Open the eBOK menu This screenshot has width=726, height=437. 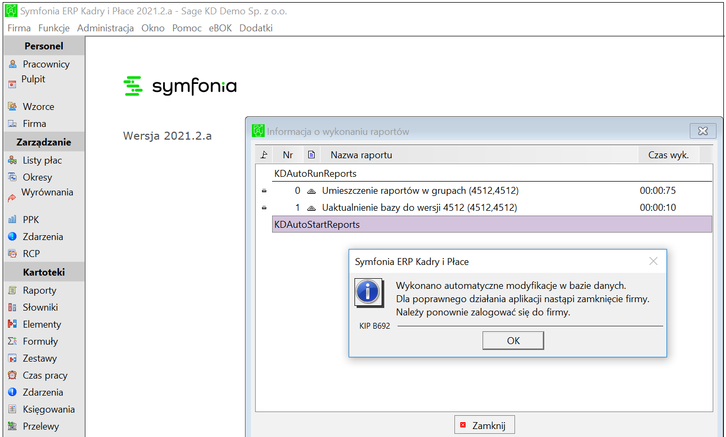coord(220,28)
